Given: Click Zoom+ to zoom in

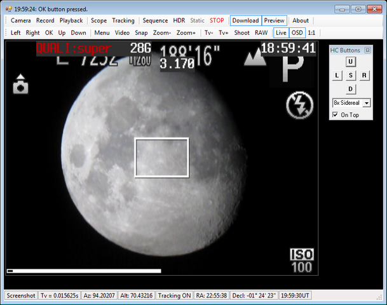Looking at the screenshot, I should [186, 33].
